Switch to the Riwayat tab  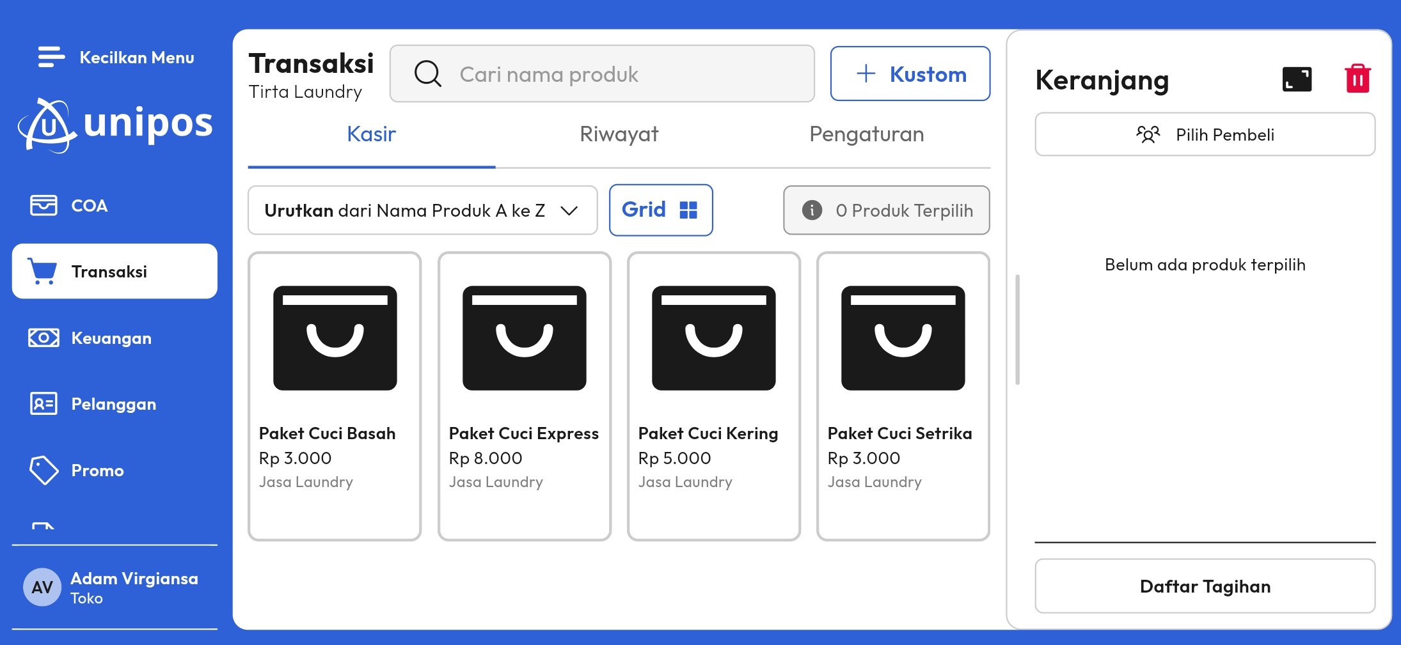[619, 134]
